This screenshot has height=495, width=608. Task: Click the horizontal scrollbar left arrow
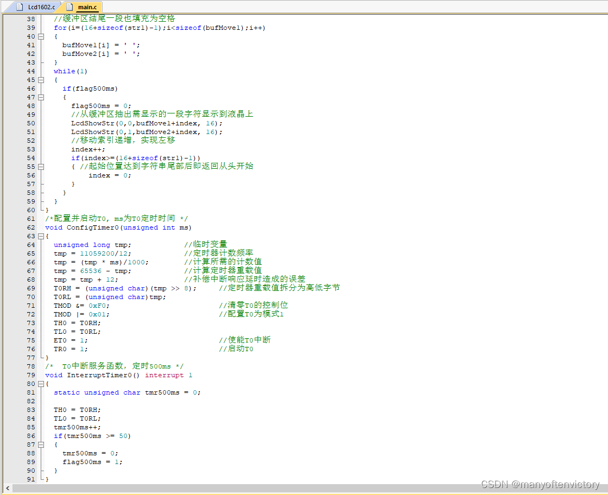pos(8,488)
